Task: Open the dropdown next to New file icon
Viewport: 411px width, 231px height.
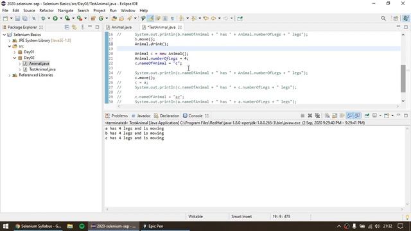Action: pos(11,19)
